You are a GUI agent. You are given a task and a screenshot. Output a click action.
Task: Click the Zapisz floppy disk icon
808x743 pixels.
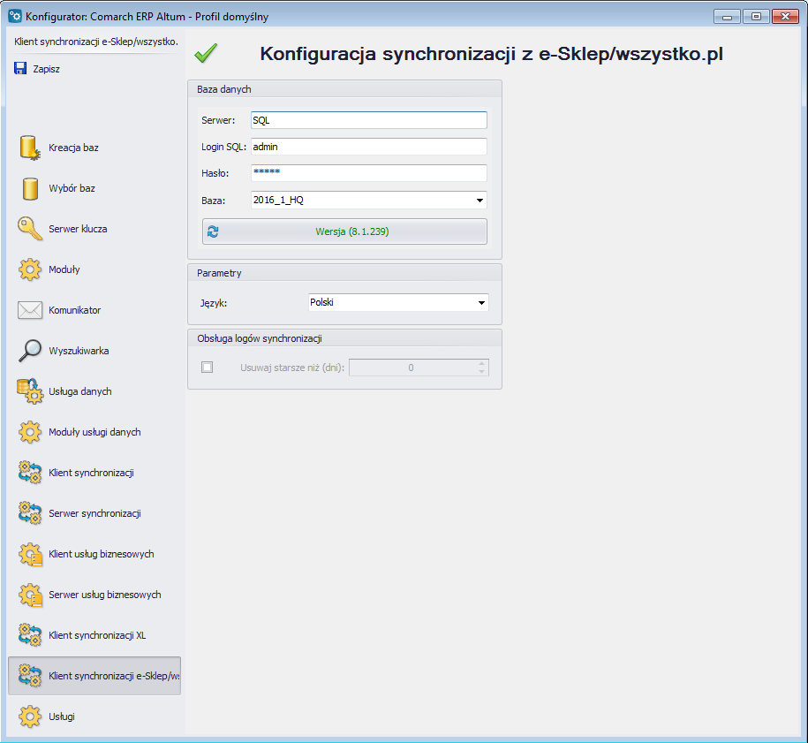[x=20, y=69]
